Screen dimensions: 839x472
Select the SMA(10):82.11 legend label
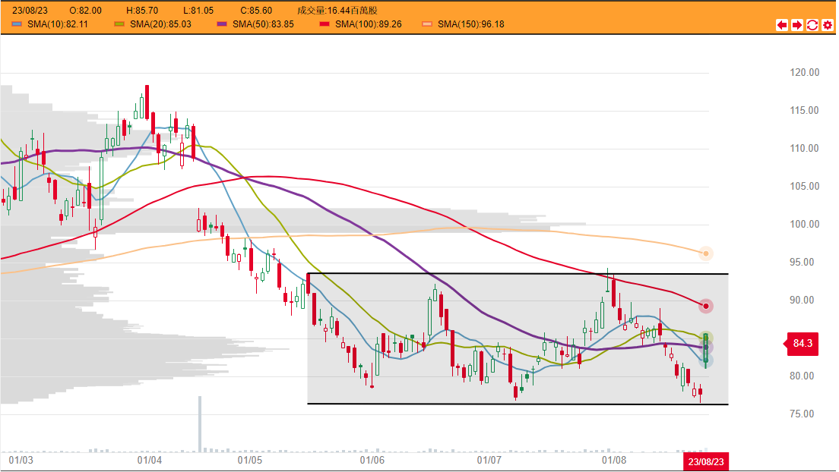pyautogui.click(x=58, y=24)
